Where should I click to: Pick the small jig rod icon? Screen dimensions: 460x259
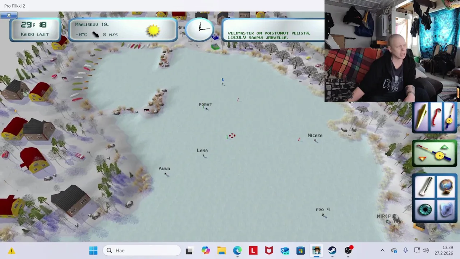pyautogui.click(x=450, y=117)
